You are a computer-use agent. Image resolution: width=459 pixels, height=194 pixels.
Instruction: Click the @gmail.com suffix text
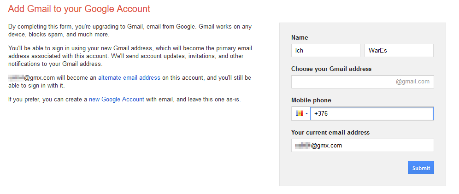(x=412, y=82)
